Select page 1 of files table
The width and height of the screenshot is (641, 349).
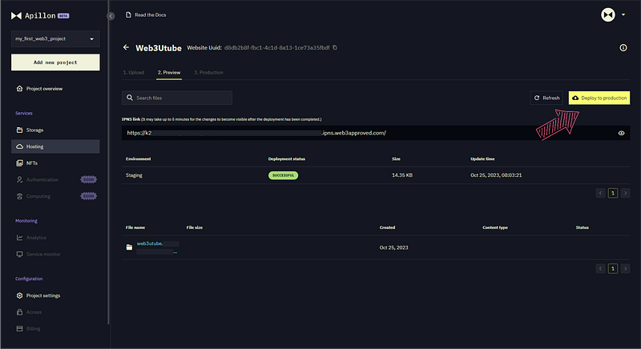(613, 269)
